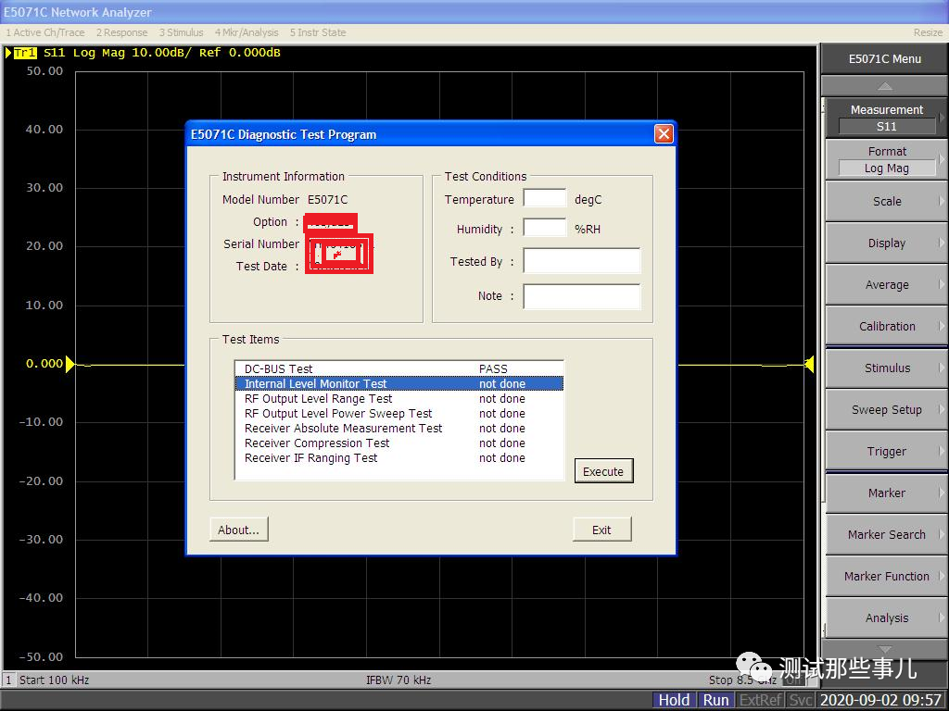Select the RF Output Level Range Test item
The height and width of the screenshot is (711, 949).
(399, 398)
